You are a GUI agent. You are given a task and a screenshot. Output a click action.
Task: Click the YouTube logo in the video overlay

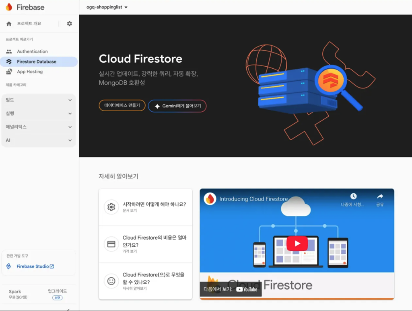[x=246, y=288]
